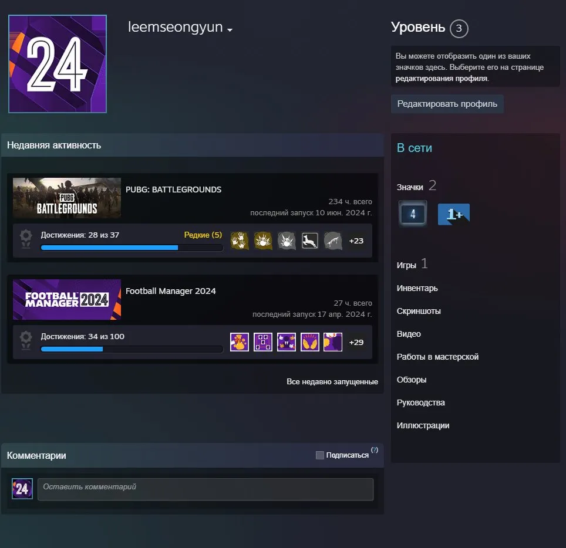Open the Все недавно запущенные link
The image size is (566, 548).
[x=332, y=382]
